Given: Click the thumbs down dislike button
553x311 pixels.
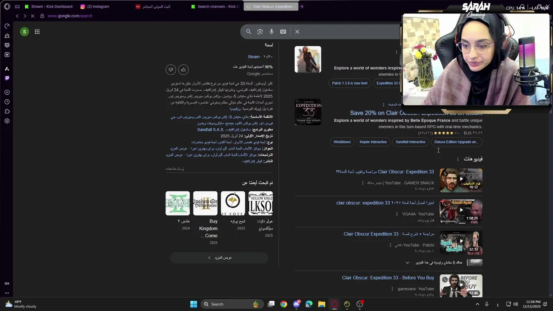Looking at the screenshot, I should point(171,70).
